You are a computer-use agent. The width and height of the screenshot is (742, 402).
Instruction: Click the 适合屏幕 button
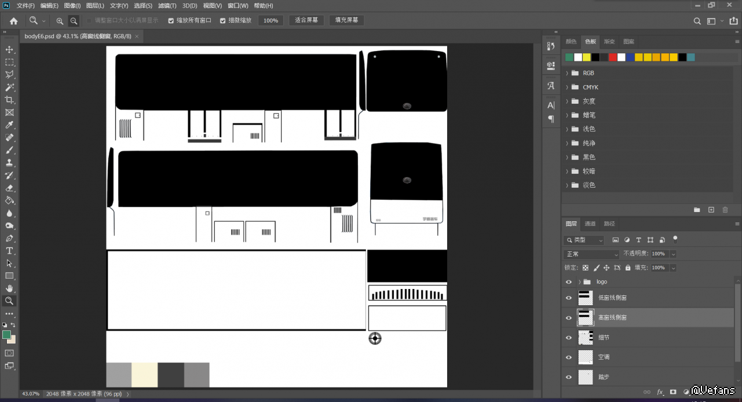pyautogui.click(x=306, y=20)
